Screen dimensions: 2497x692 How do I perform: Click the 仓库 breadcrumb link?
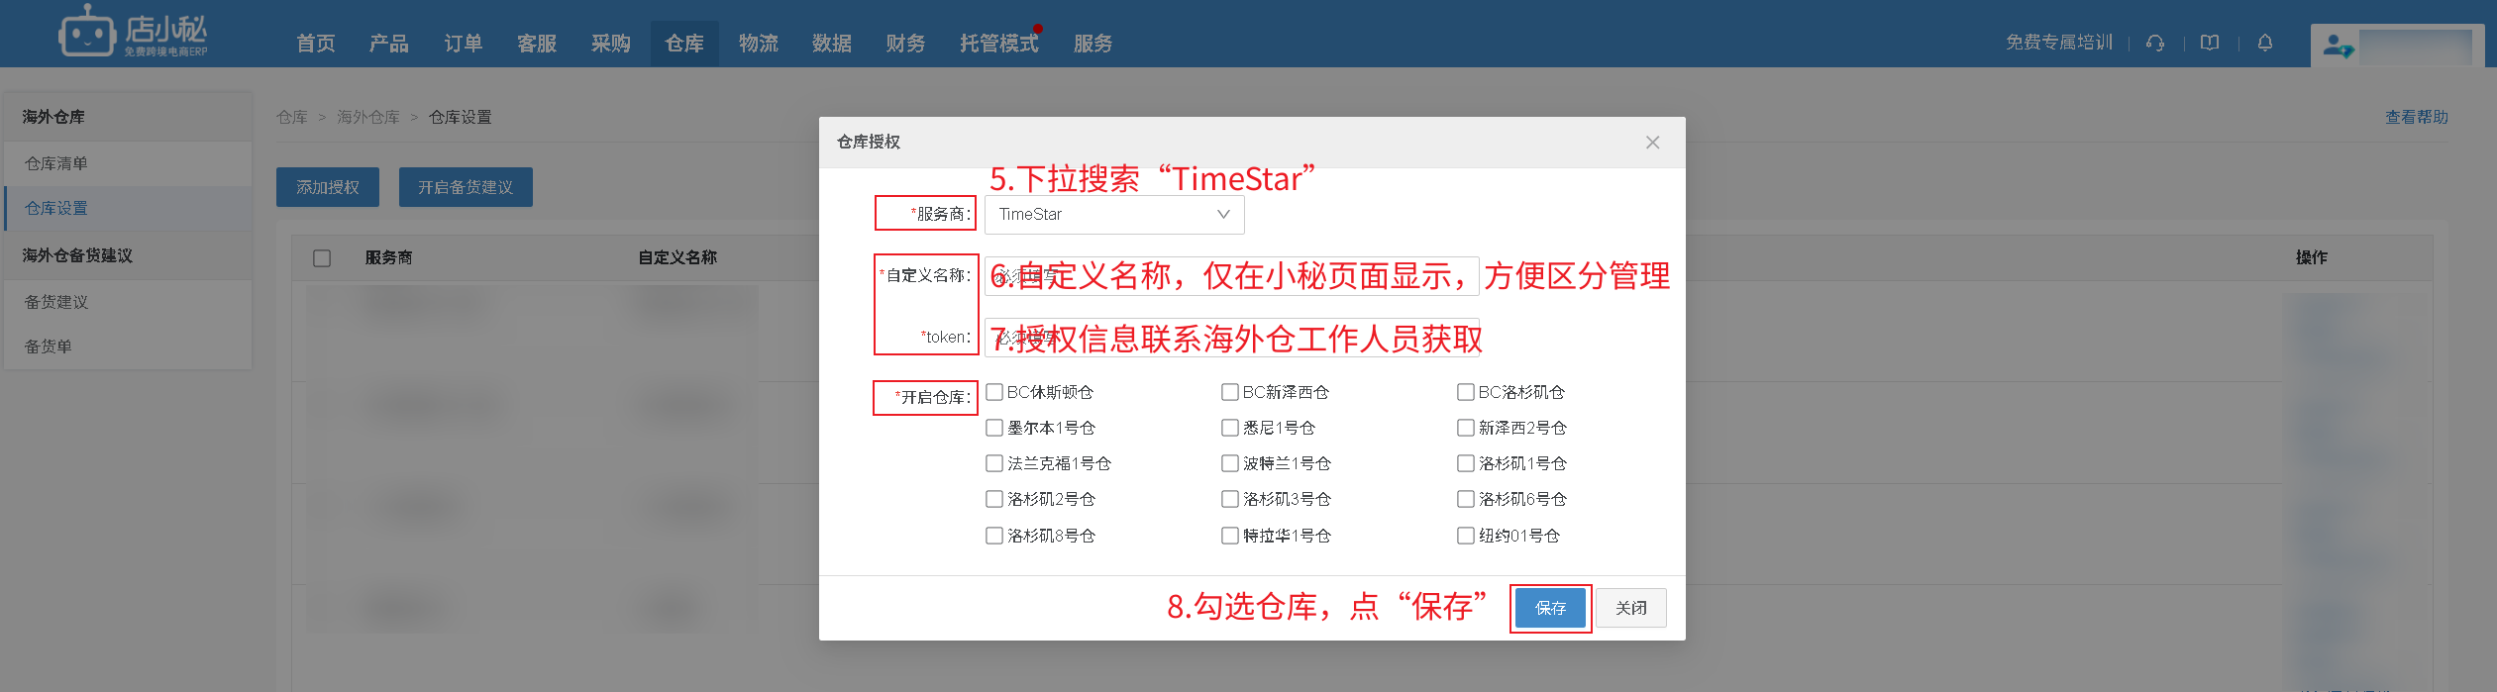[x=292, y=117]
